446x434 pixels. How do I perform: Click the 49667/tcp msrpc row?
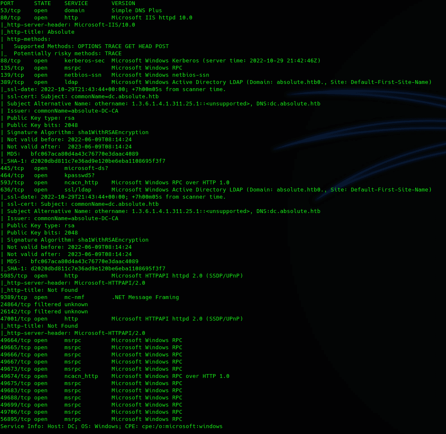coord(91,362)
